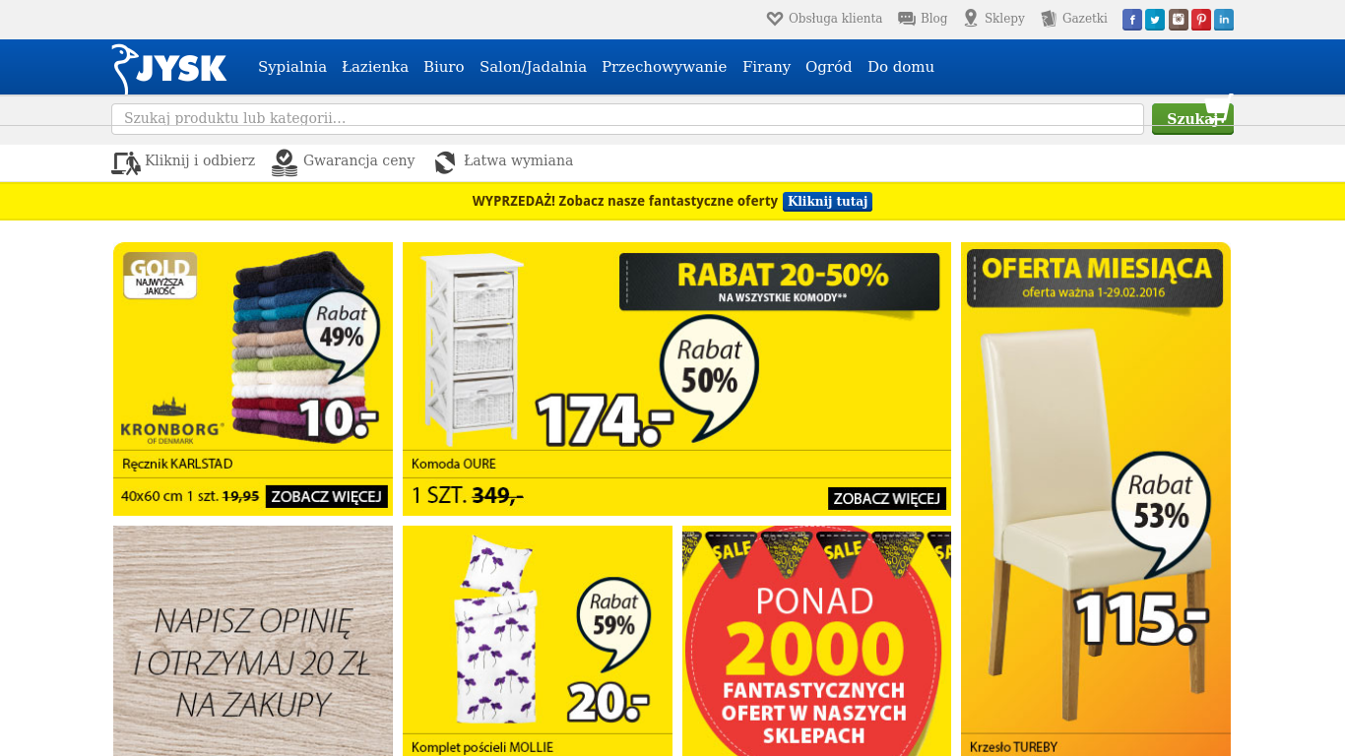Open the Krzesło TUREBY monthly offer banner
This screenshot has height=756, width=1345.
pos(1096,499)
